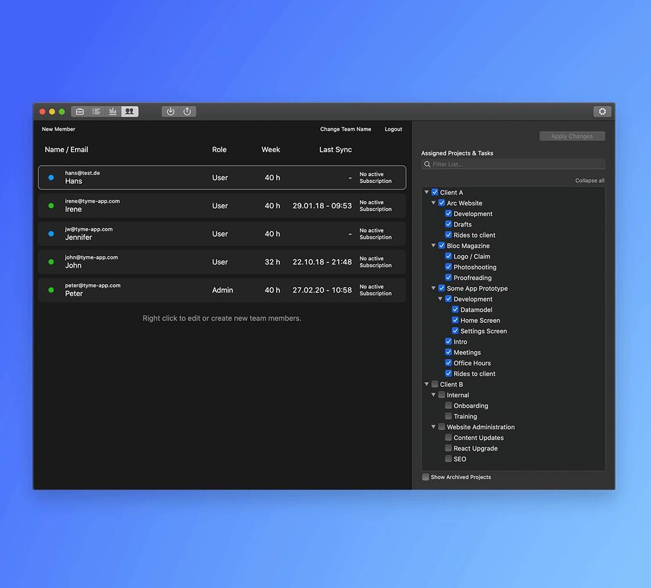Click the green status dot next to Irene

pyautogui.click(x=51, y=206)
